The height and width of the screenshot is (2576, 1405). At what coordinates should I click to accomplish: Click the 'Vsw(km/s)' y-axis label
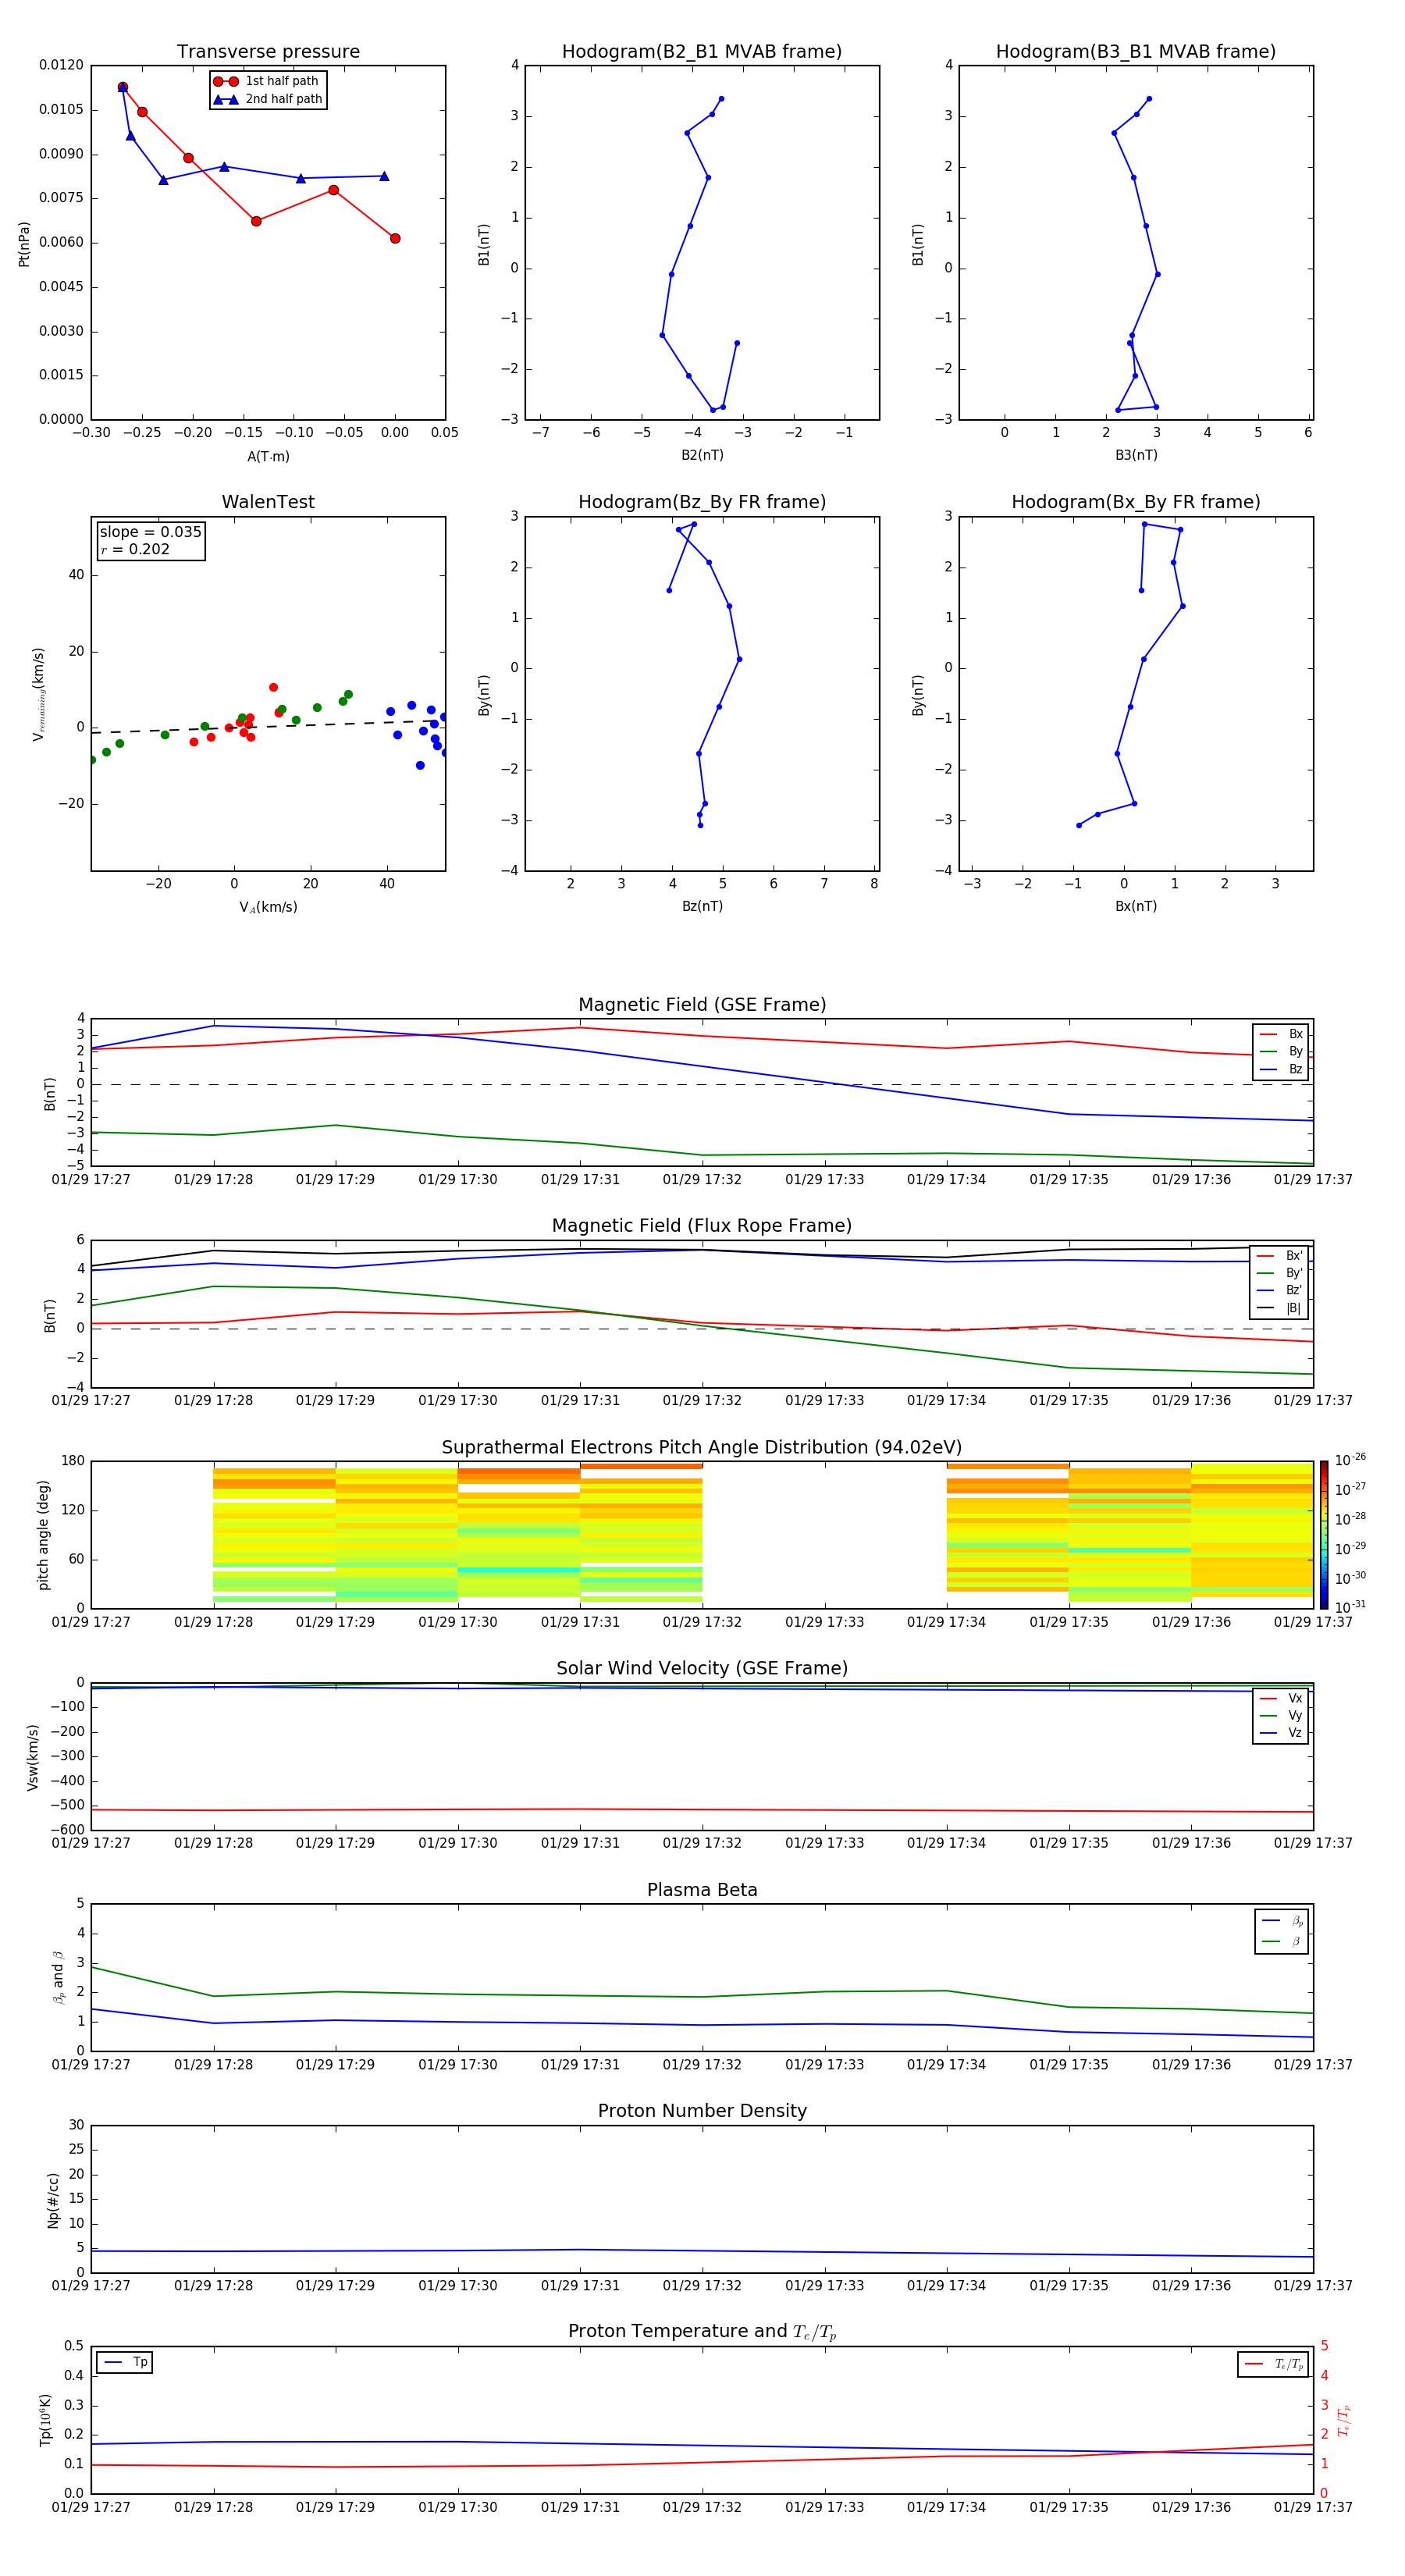[x=33, y=1757]
